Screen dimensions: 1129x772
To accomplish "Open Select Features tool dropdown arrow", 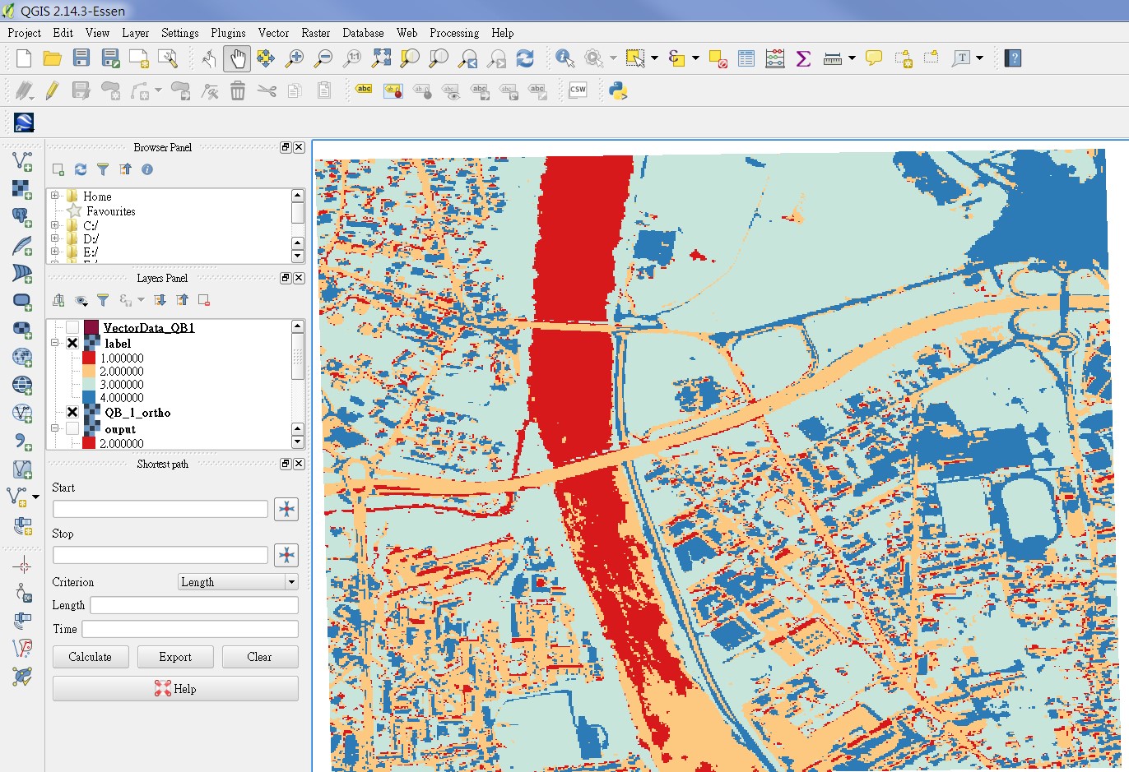I will tap(654, 58).
